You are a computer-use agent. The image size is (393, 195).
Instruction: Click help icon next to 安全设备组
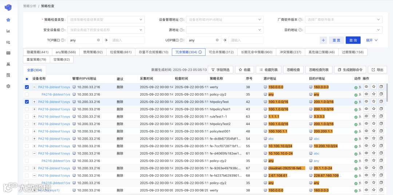[62, 30]
